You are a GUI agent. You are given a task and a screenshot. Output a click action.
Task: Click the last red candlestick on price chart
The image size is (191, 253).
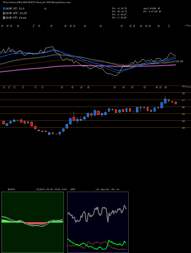pos(176,103)
